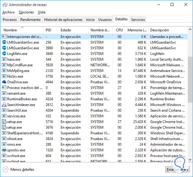Select the Suspendido status of SearchUI.exe
Image resolution: width=193 pixels, height=177 pixels.
tap(70, 110)
